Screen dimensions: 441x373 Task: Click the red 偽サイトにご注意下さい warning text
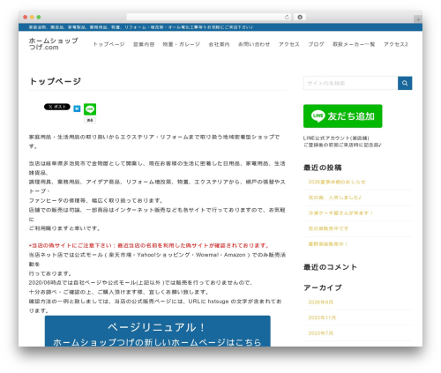pyautogui.click(x=149, y=245)
